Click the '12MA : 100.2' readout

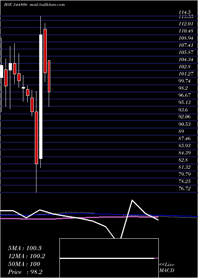[27, 256]
